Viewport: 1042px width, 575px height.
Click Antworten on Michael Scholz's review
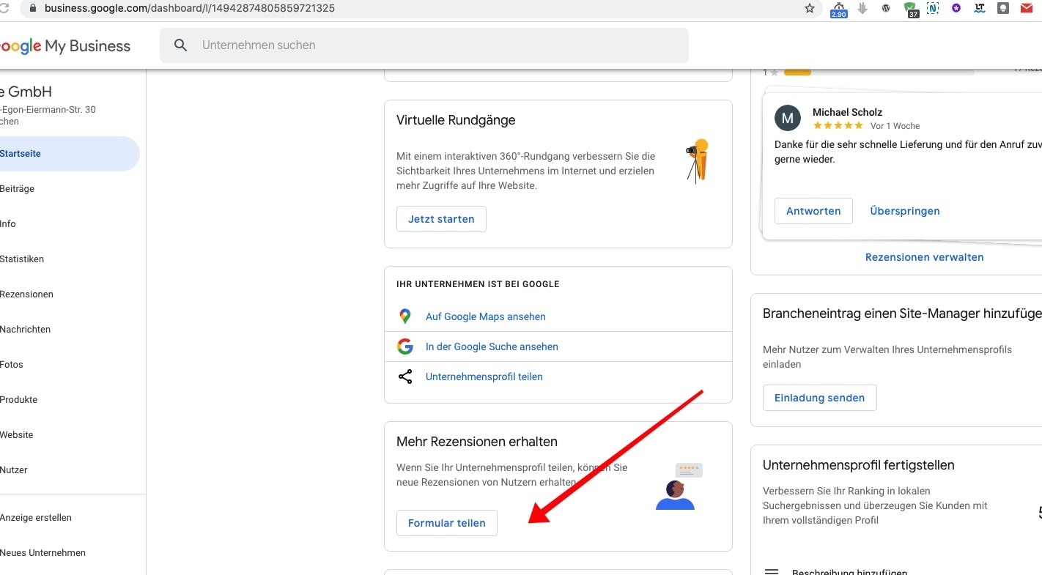(813, 211)
